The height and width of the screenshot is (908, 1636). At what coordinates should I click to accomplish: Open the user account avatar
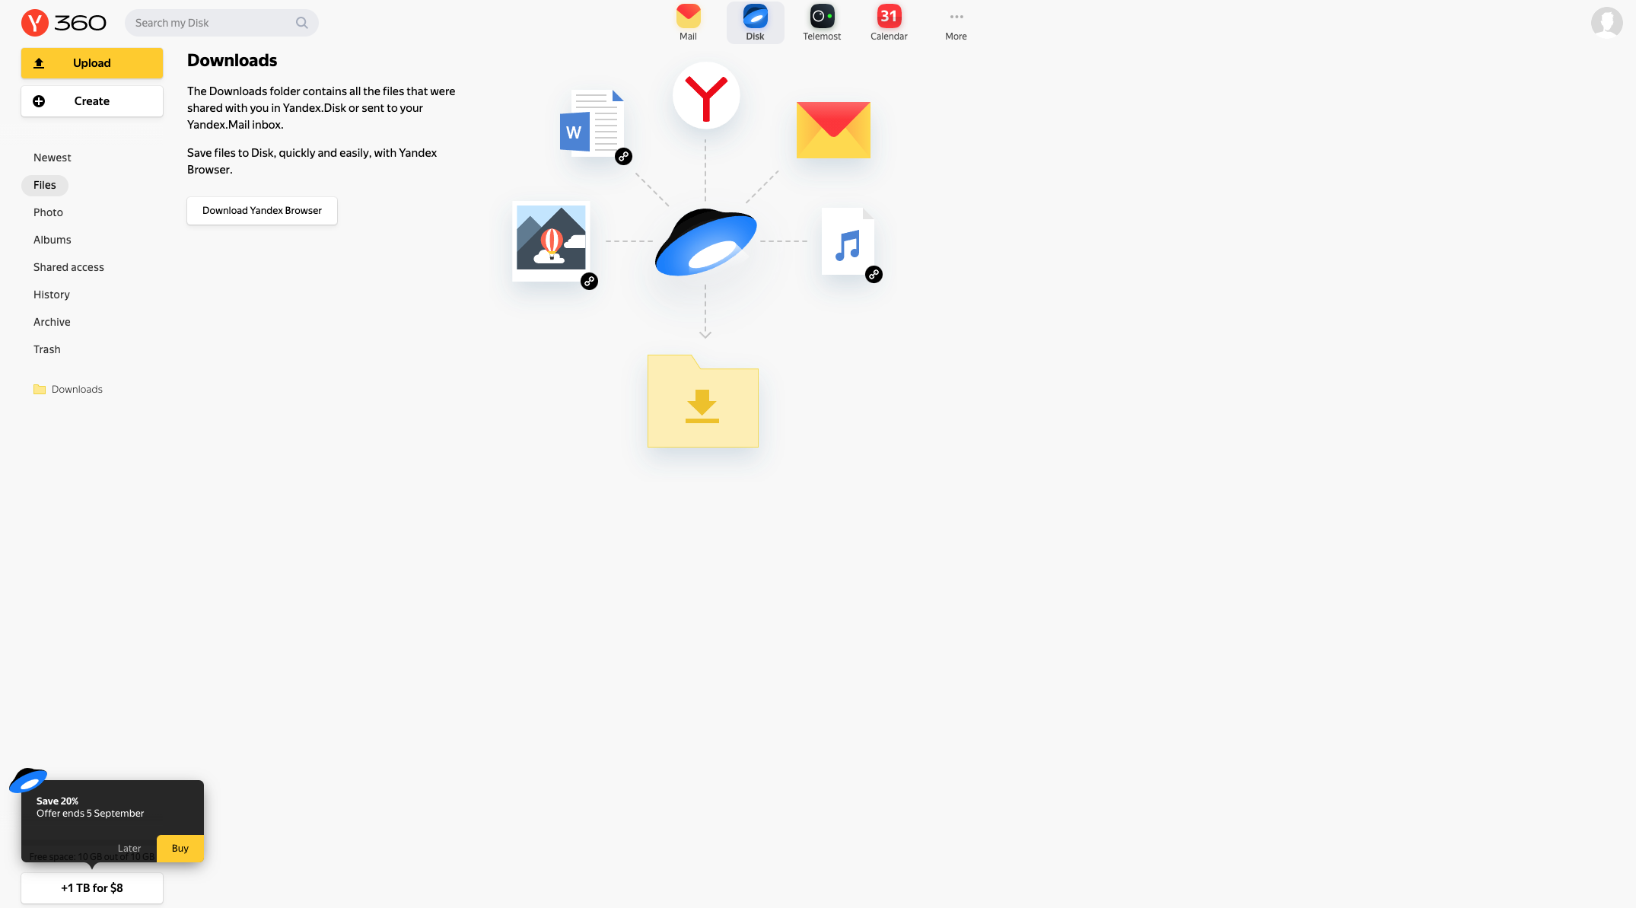[1606, 23]
